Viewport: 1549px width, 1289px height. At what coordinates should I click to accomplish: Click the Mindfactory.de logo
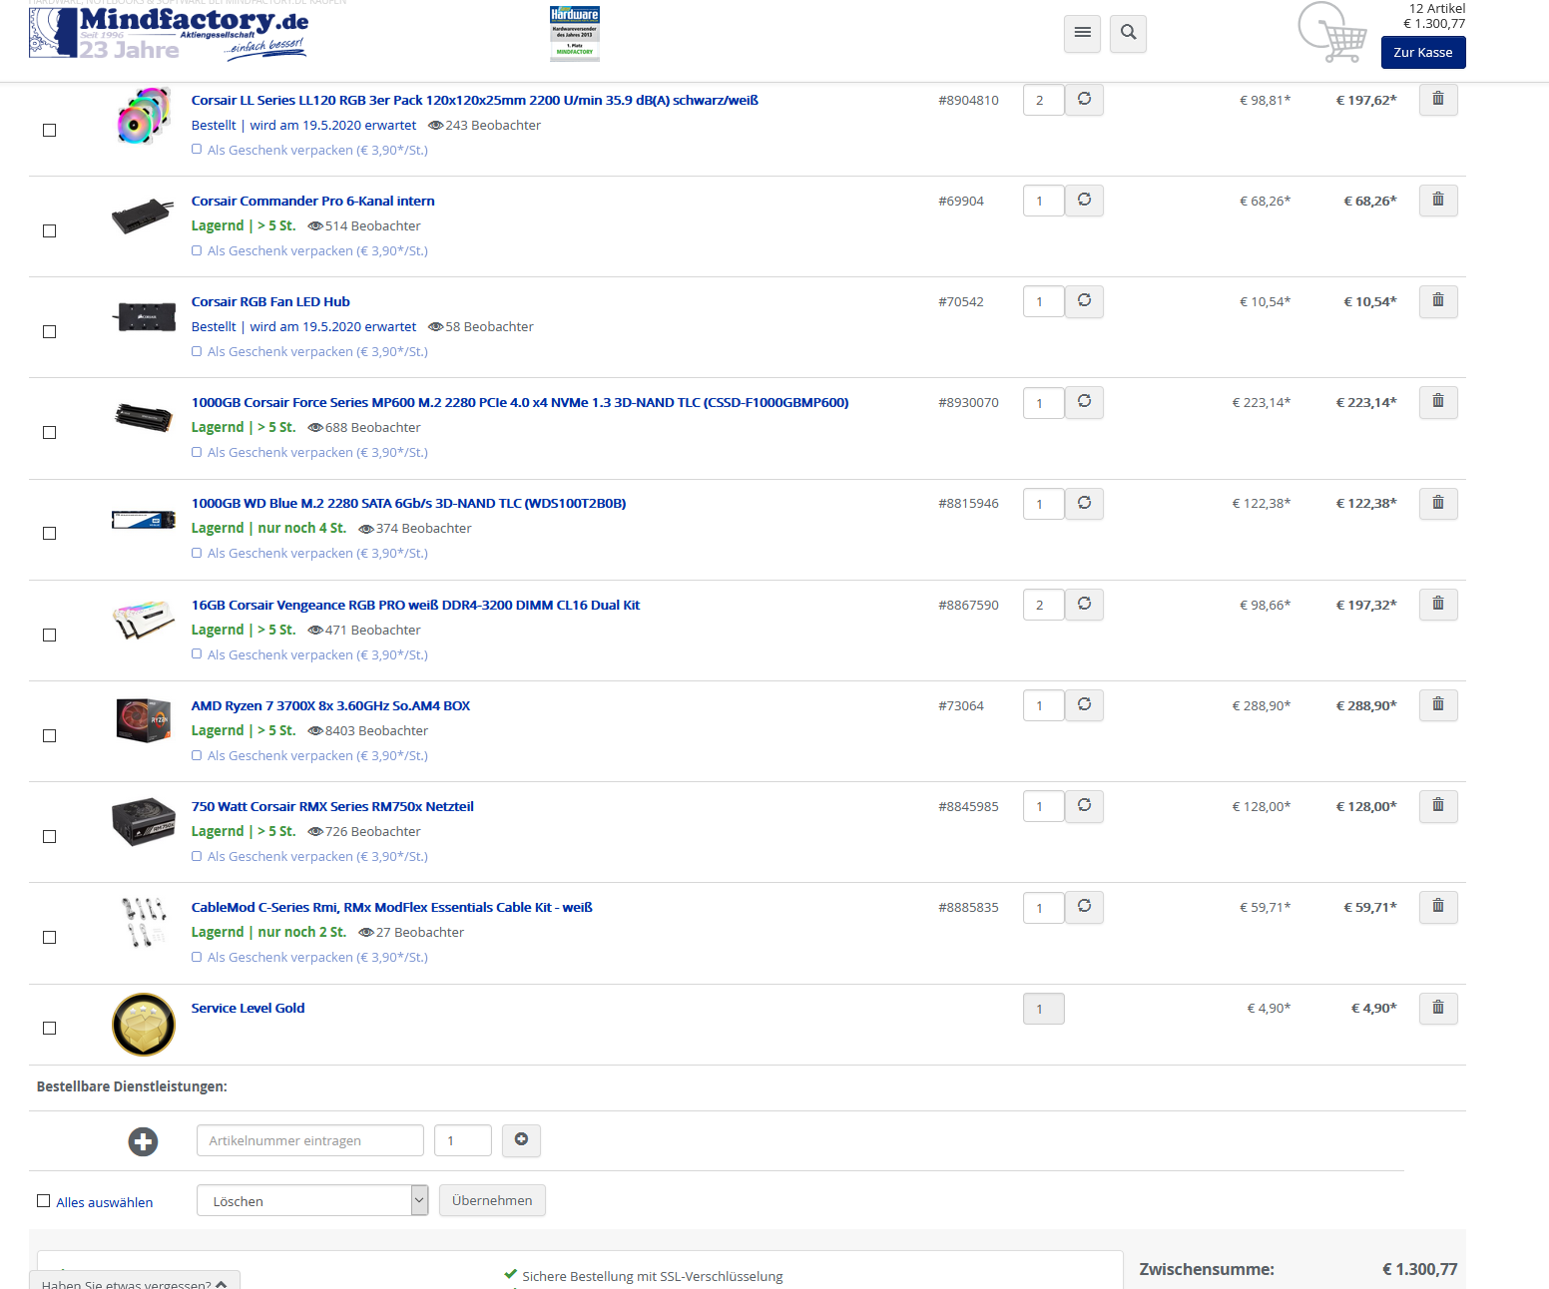(x=169, y=32)
